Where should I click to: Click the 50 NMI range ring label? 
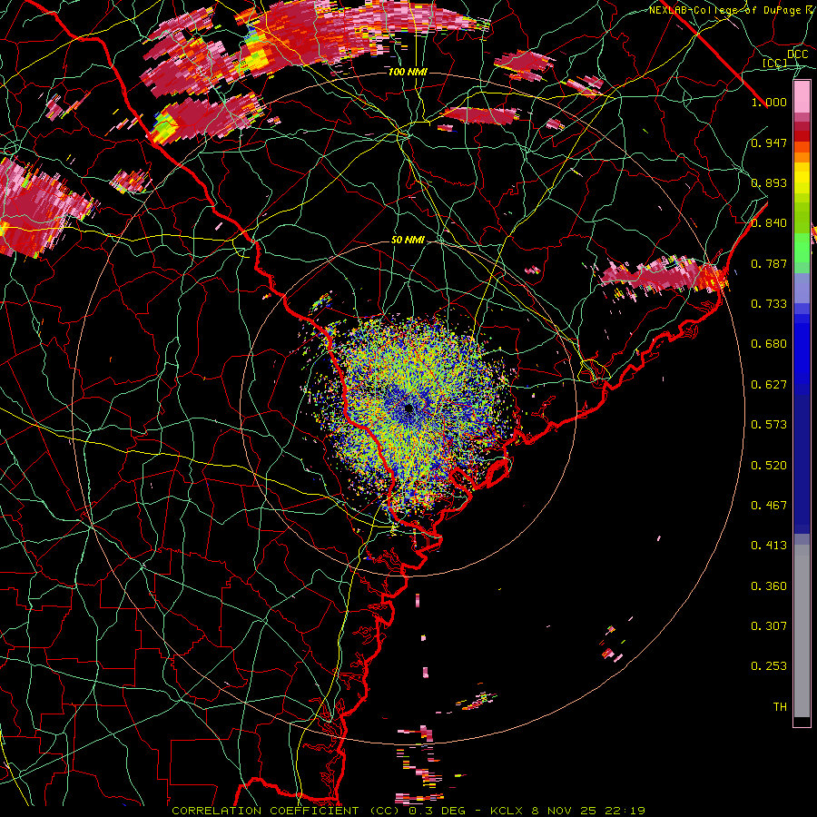(x=408, y=240)
